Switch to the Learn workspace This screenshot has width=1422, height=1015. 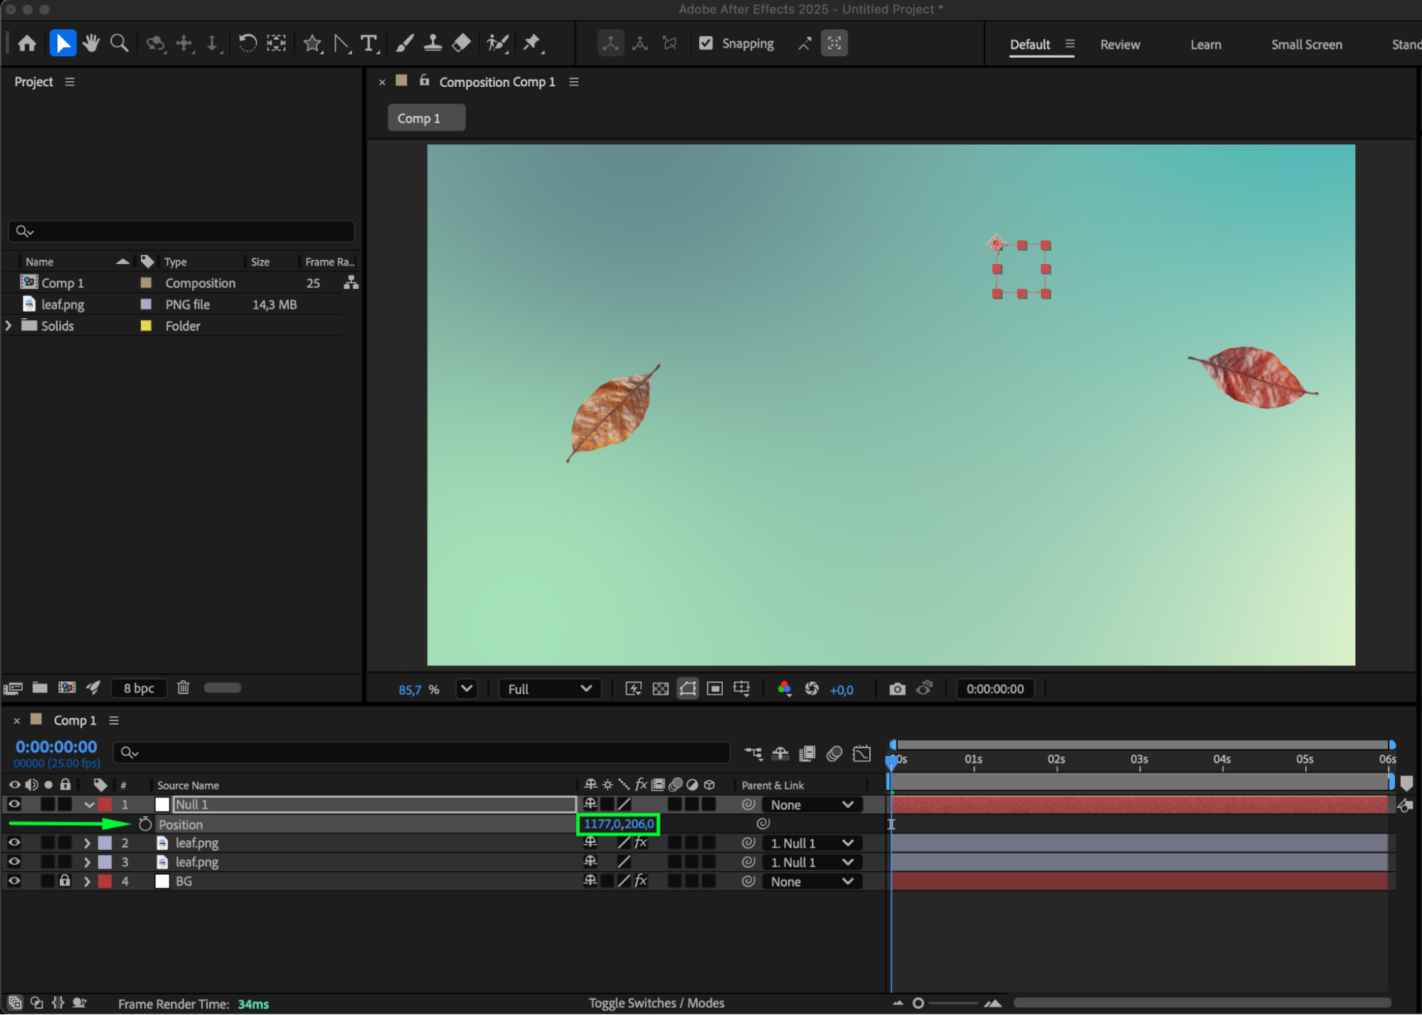point(1205,44)
